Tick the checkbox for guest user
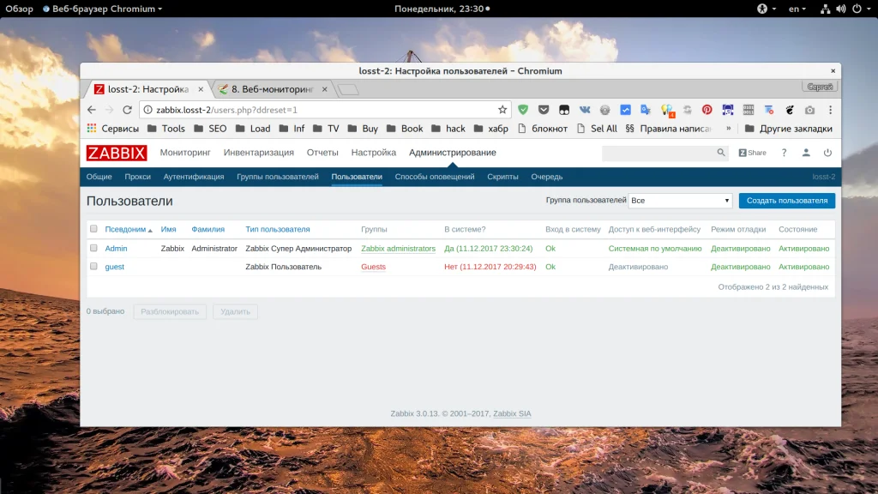This screenshot has width=878, height=494. (x=93, y=267)
